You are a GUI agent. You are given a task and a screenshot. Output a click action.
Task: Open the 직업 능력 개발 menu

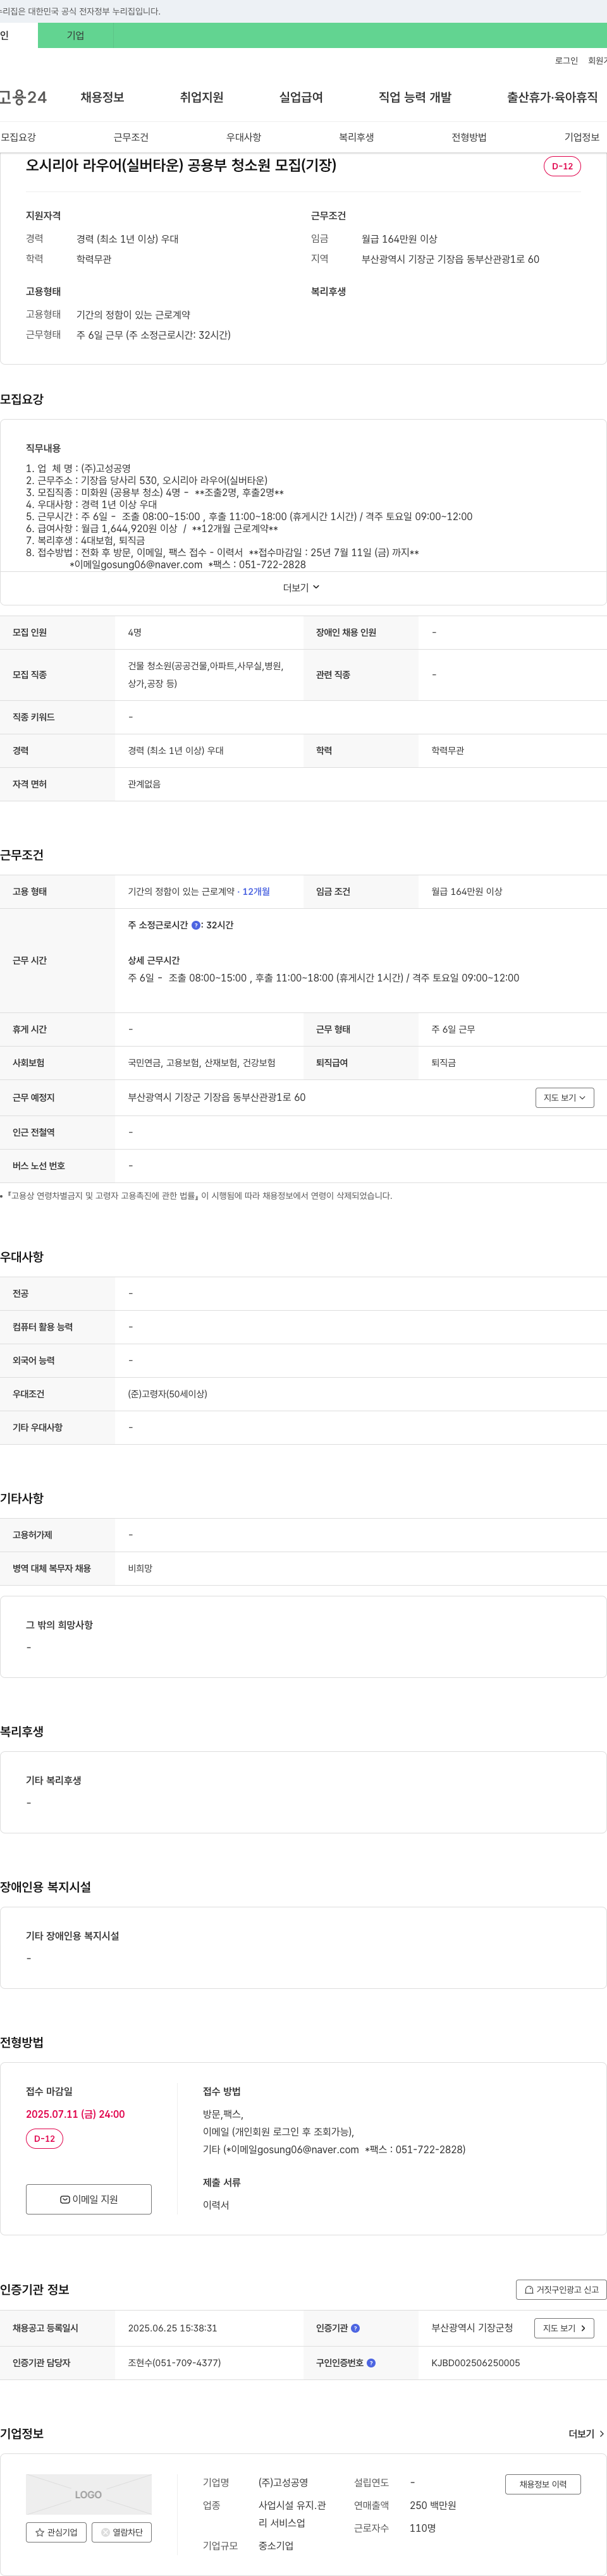tap(415, 97)
